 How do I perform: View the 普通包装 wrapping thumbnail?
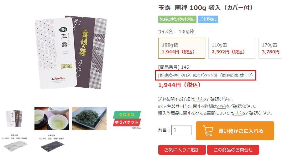point(14,143)
